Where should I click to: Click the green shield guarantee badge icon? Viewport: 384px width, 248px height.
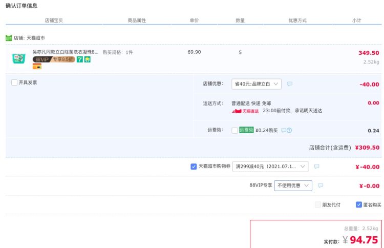(88, 59)
